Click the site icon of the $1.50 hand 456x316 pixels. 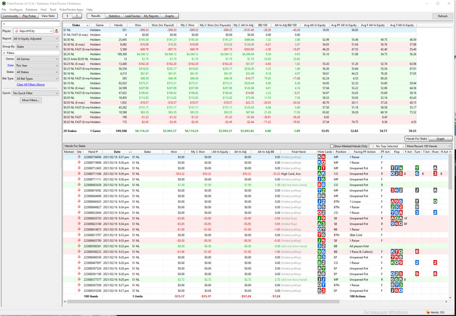[79, 185]
